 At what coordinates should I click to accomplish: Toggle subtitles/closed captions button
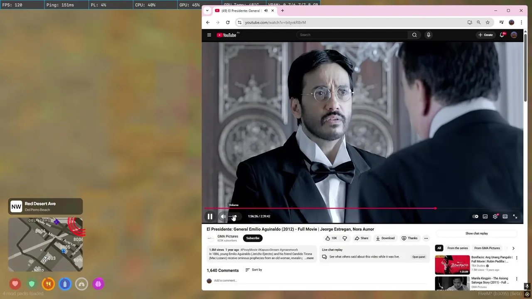click(x=485, y=216)
